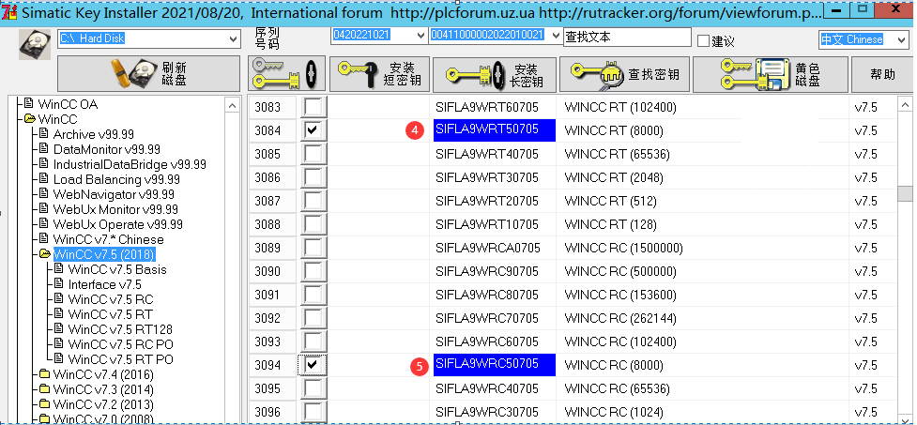Click row number 3091
This screenshot has width=917, height=425.
[267, 296]
